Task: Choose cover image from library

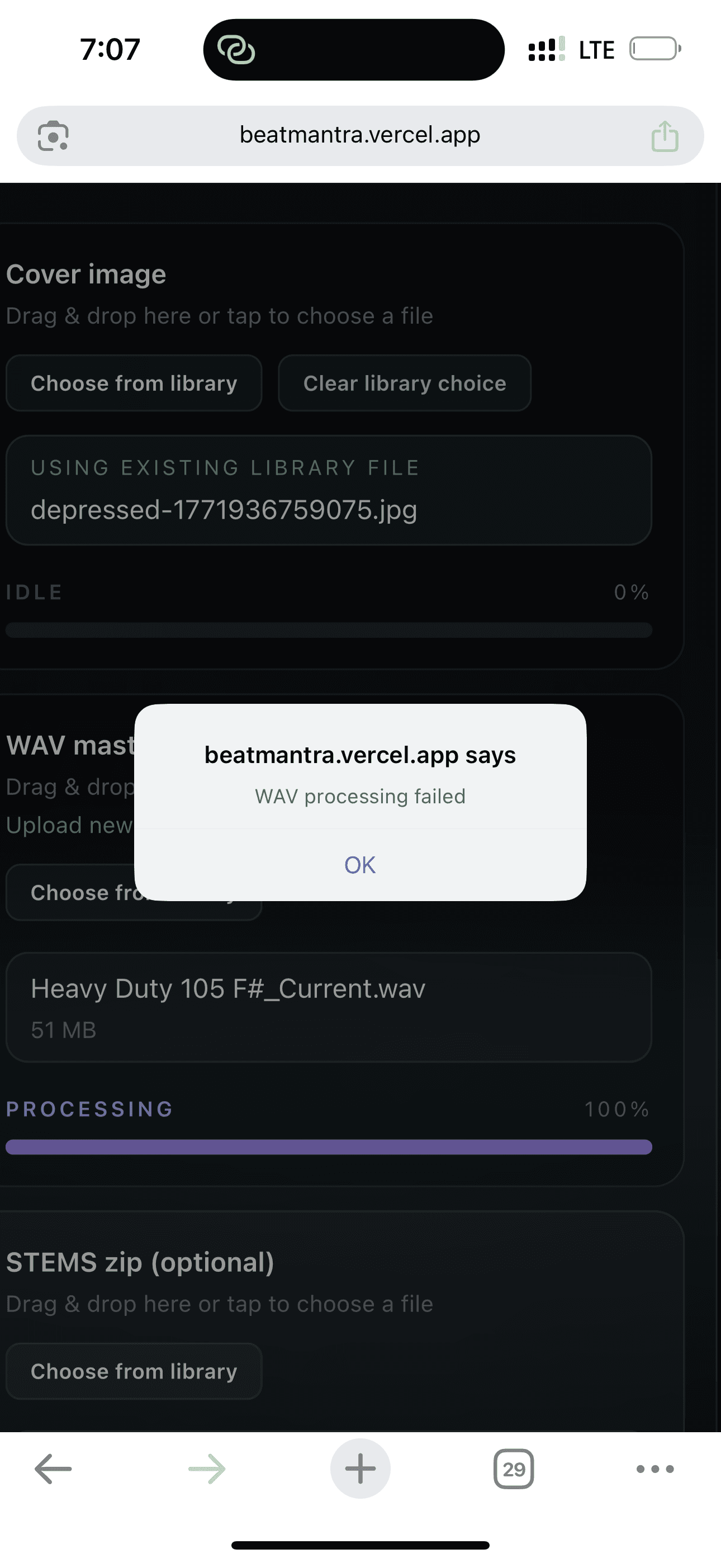Action: pyautogui.click(x=134, y=383)
